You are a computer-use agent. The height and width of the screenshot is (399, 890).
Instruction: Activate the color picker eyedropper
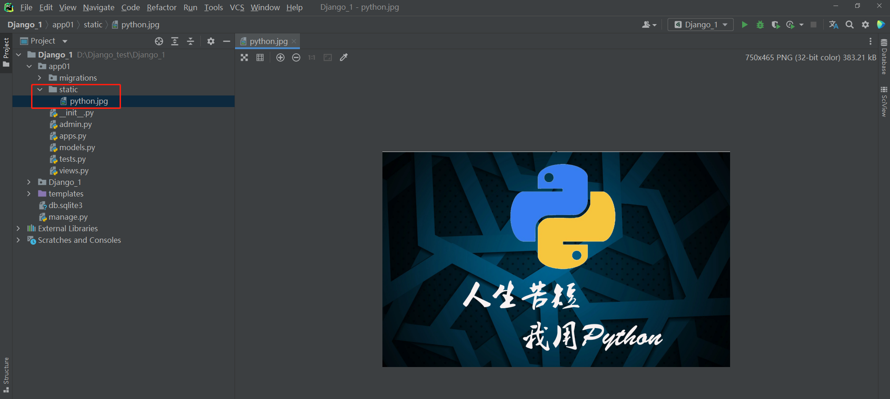(343, 57)
